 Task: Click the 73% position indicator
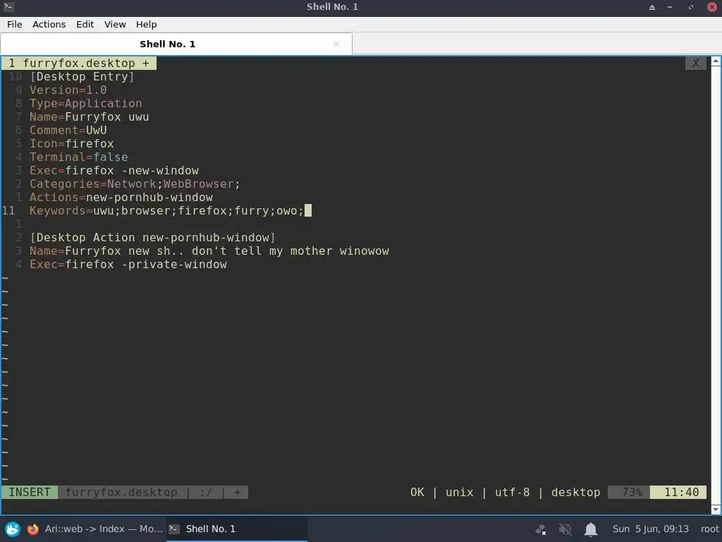click(x=629, y=492)
